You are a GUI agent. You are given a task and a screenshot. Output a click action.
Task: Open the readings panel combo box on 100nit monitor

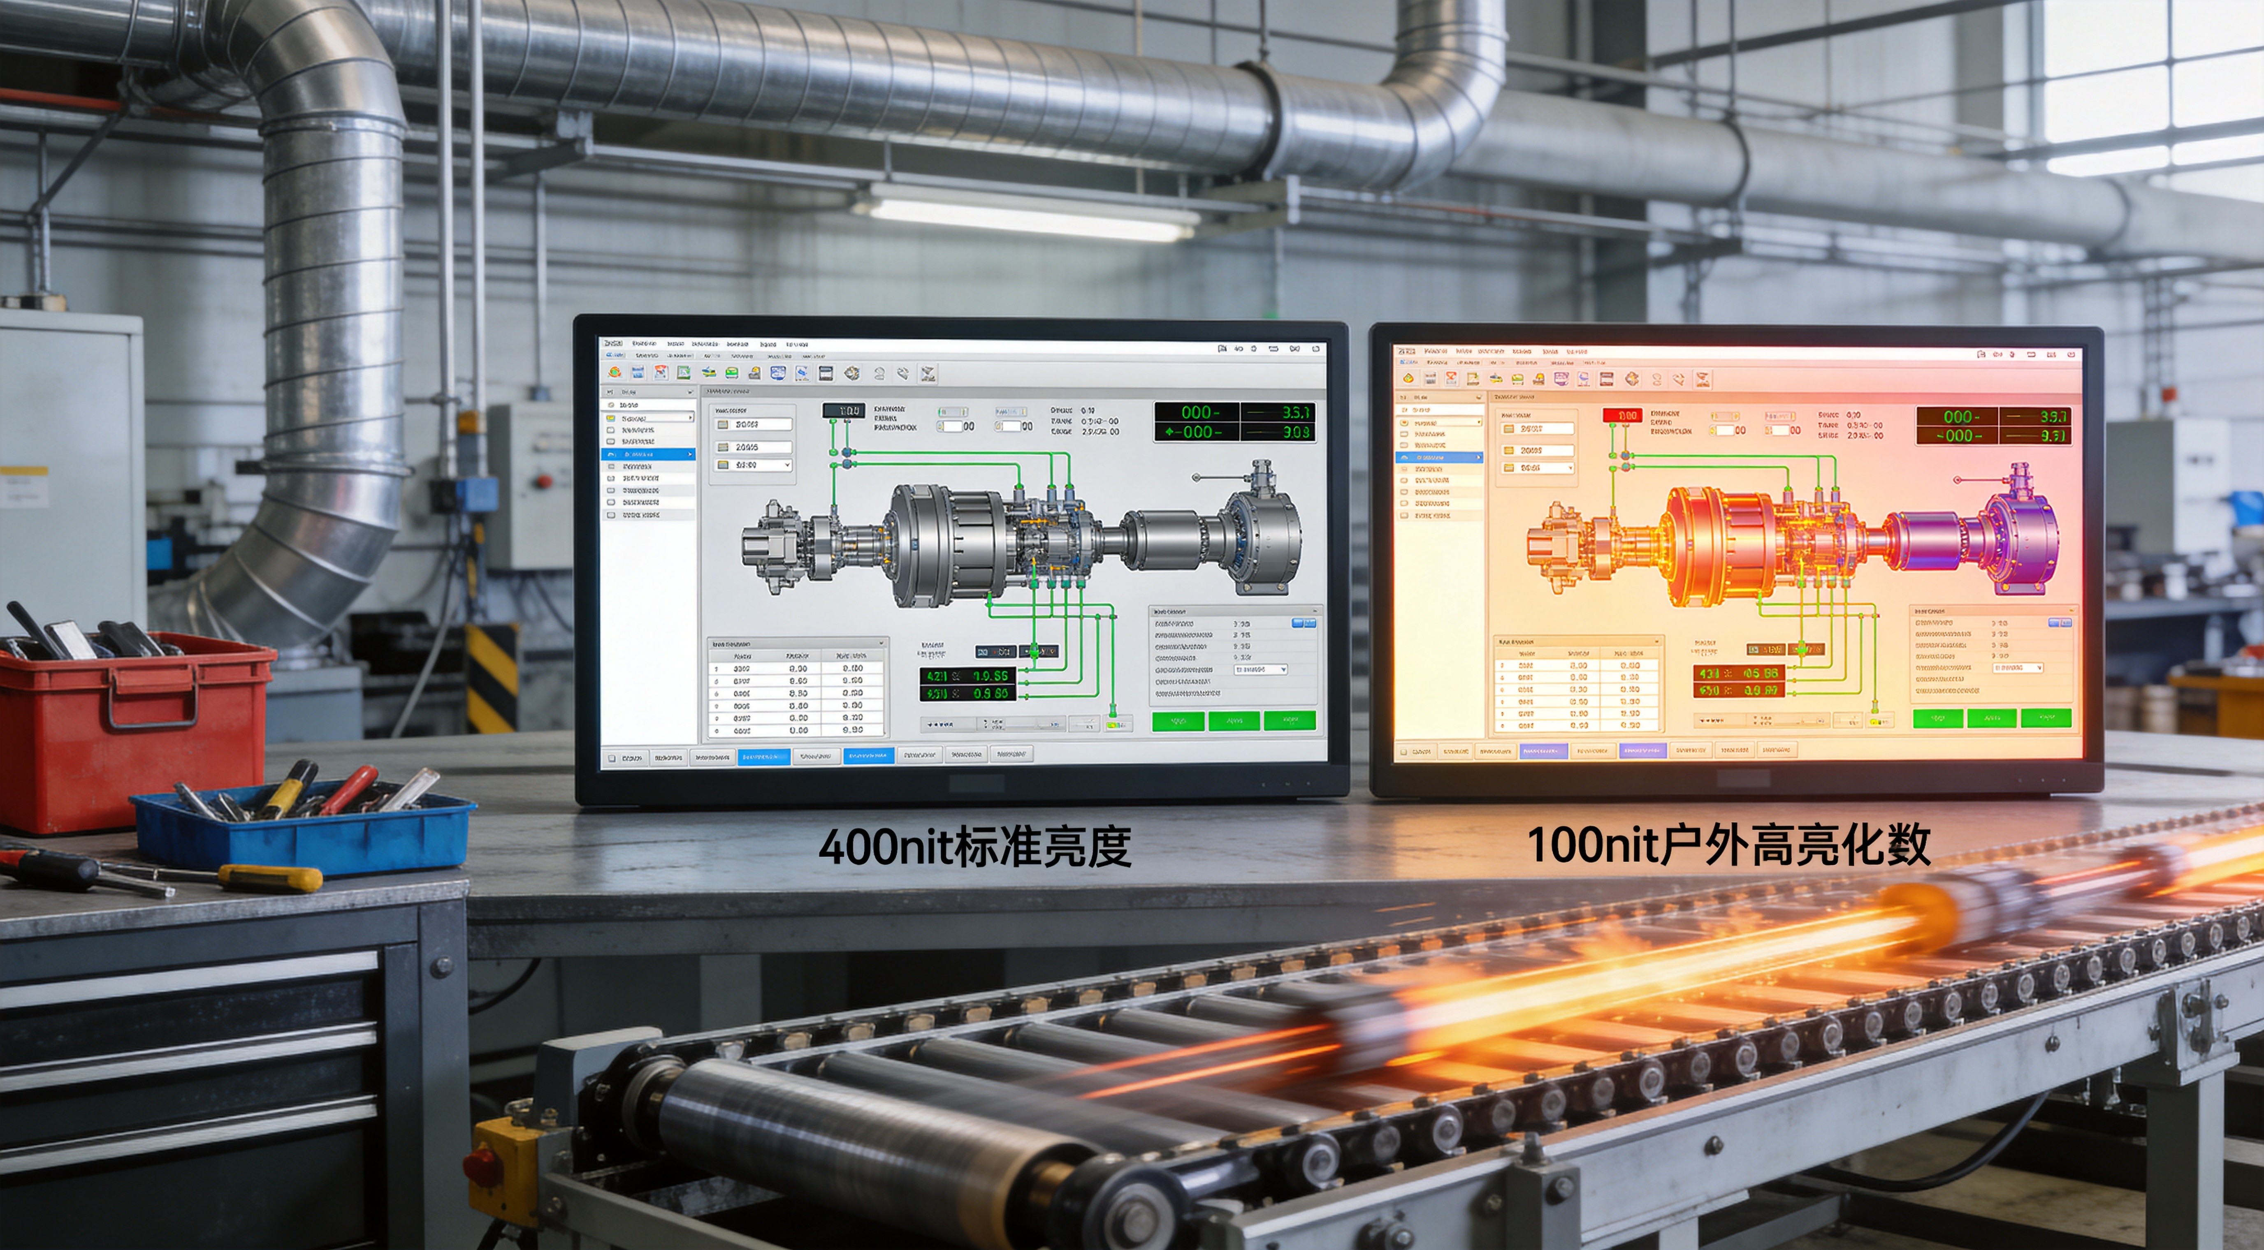pyautogui.click(x=2018, y=668)
